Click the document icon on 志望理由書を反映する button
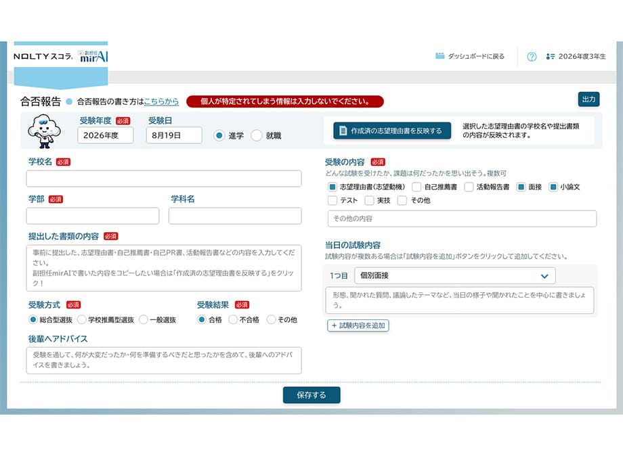The width and height of the screenshot is (623, 456). click(343, 131)
